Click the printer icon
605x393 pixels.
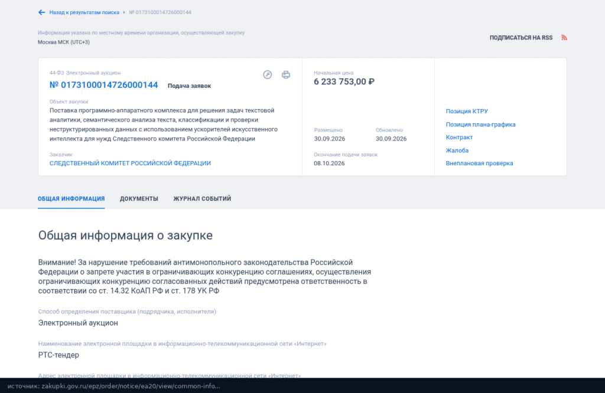(x=285, y=74)
